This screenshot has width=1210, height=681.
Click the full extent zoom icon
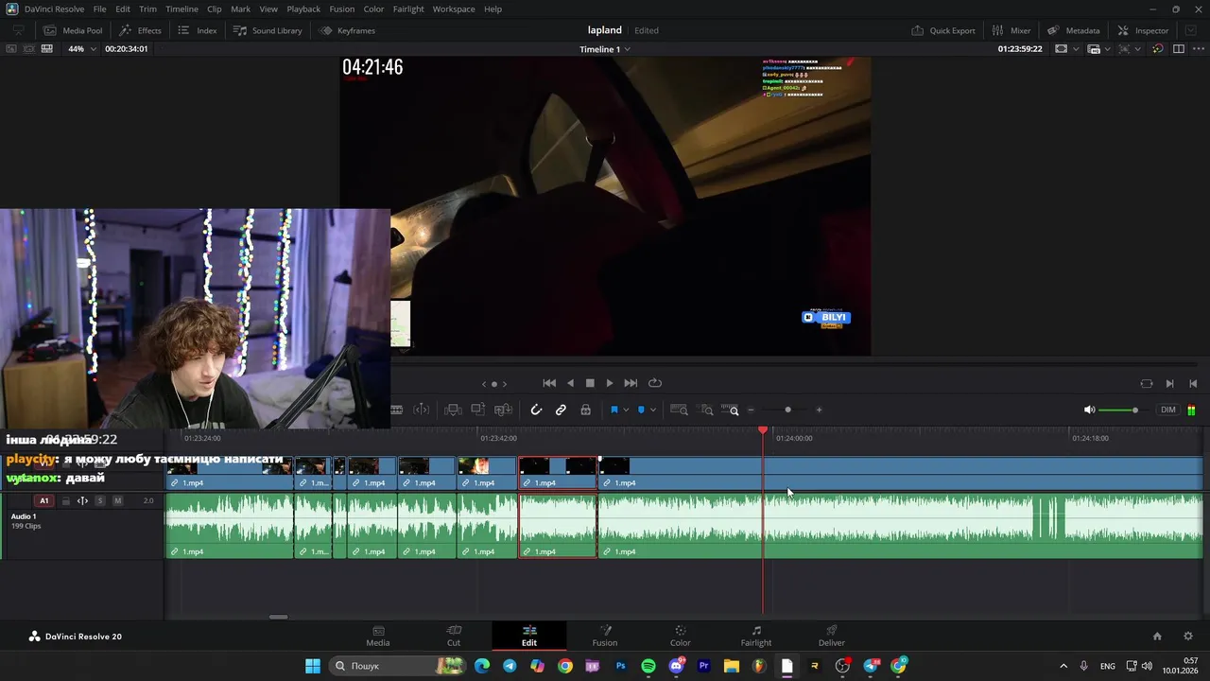679,410
